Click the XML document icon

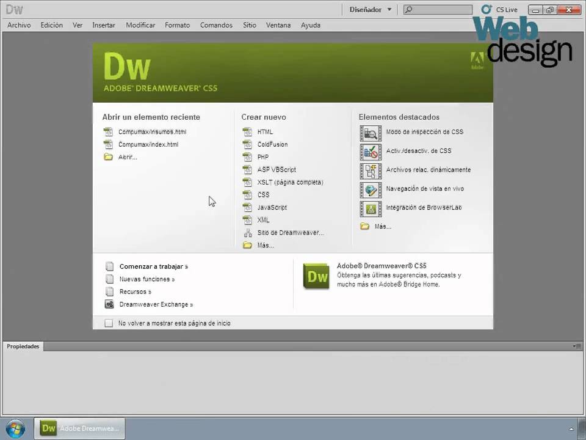point(247,220)
